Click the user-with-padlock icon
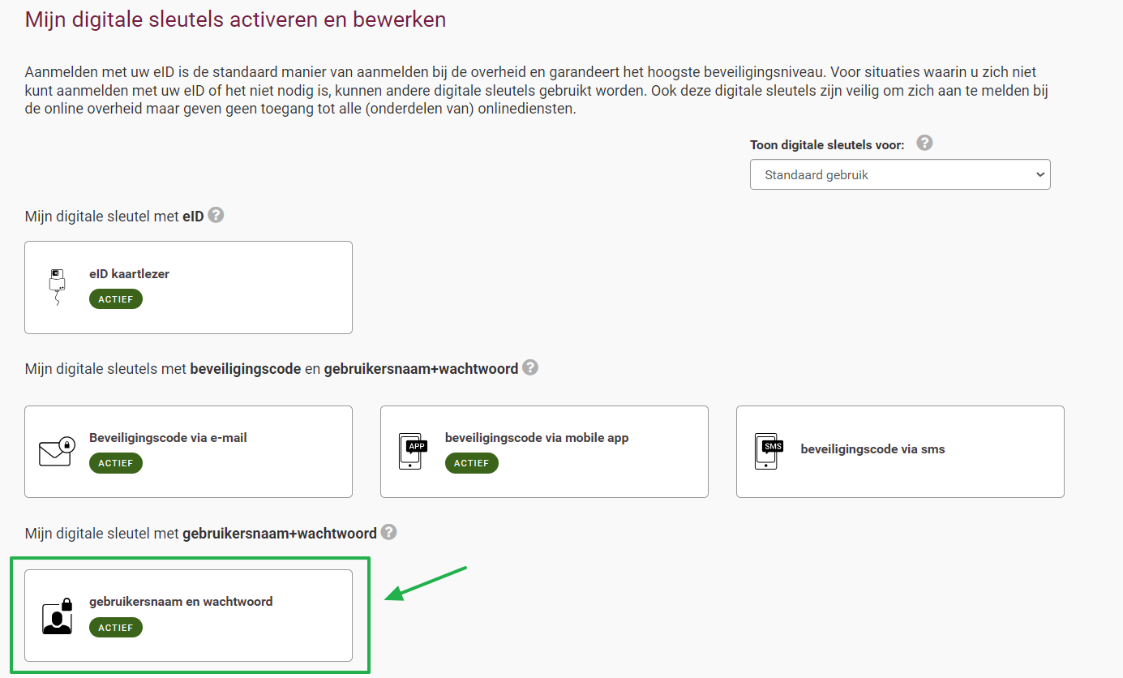This screenshot has width=1123, height=678. pos(56,617)
